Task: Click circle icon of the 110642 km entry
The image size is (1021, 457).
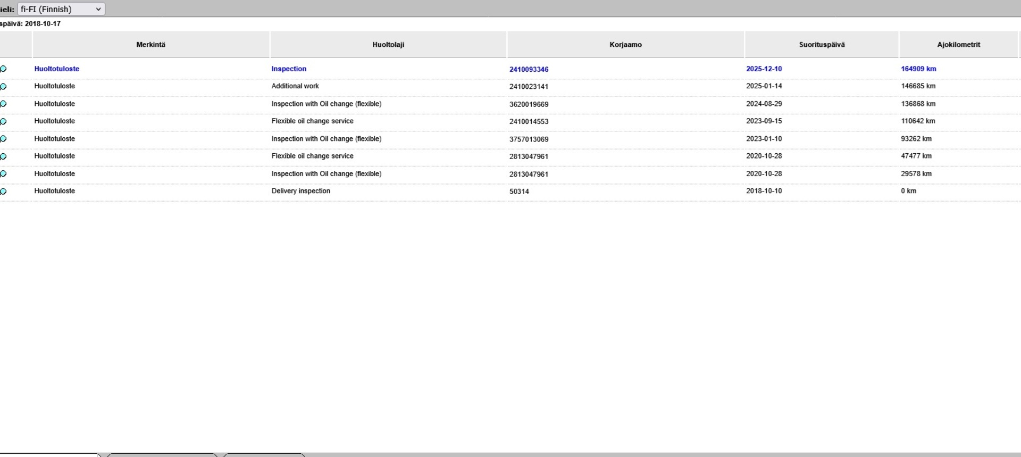Action: (x=4, y=121)
